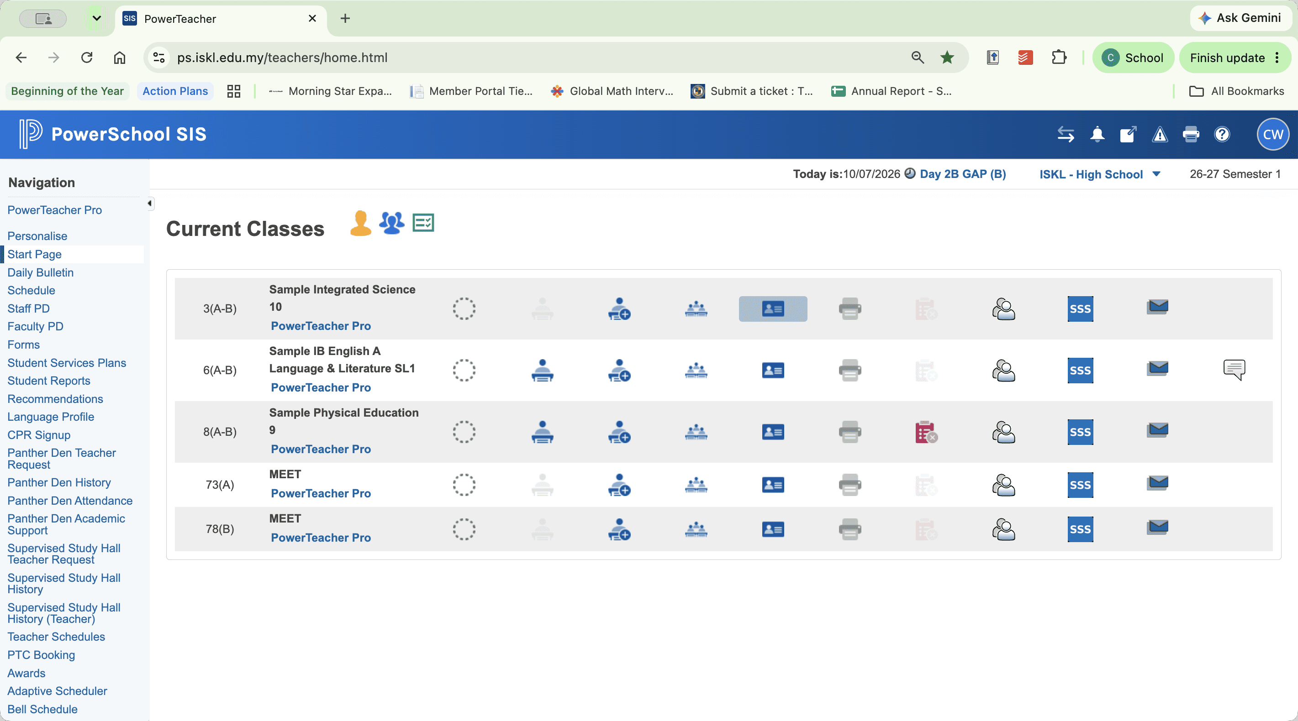1298x721 pixels.
Task: Click Day 2B GAP (B) link
Action: [962, 174]
